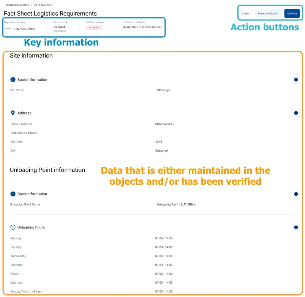Screen dimensions: 305x297
Task: Click Zip Code label
Action: pos(17,142)
